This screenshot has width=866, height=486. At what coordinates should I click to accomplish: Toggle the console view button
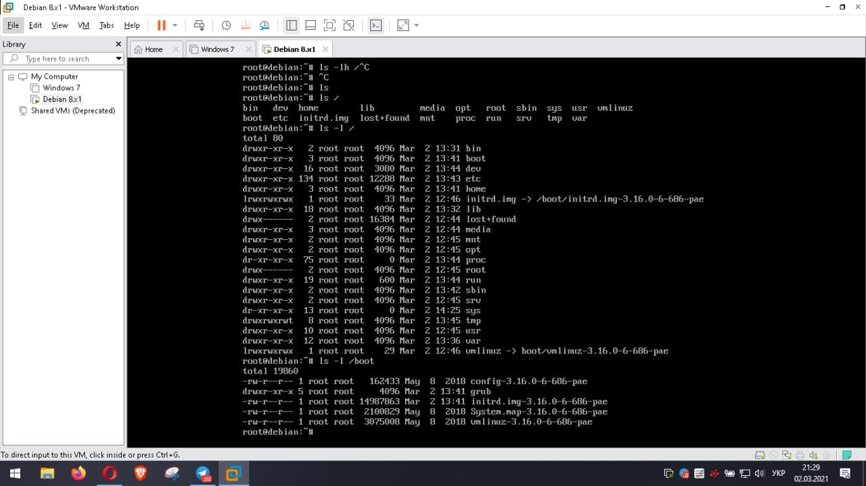375,25
